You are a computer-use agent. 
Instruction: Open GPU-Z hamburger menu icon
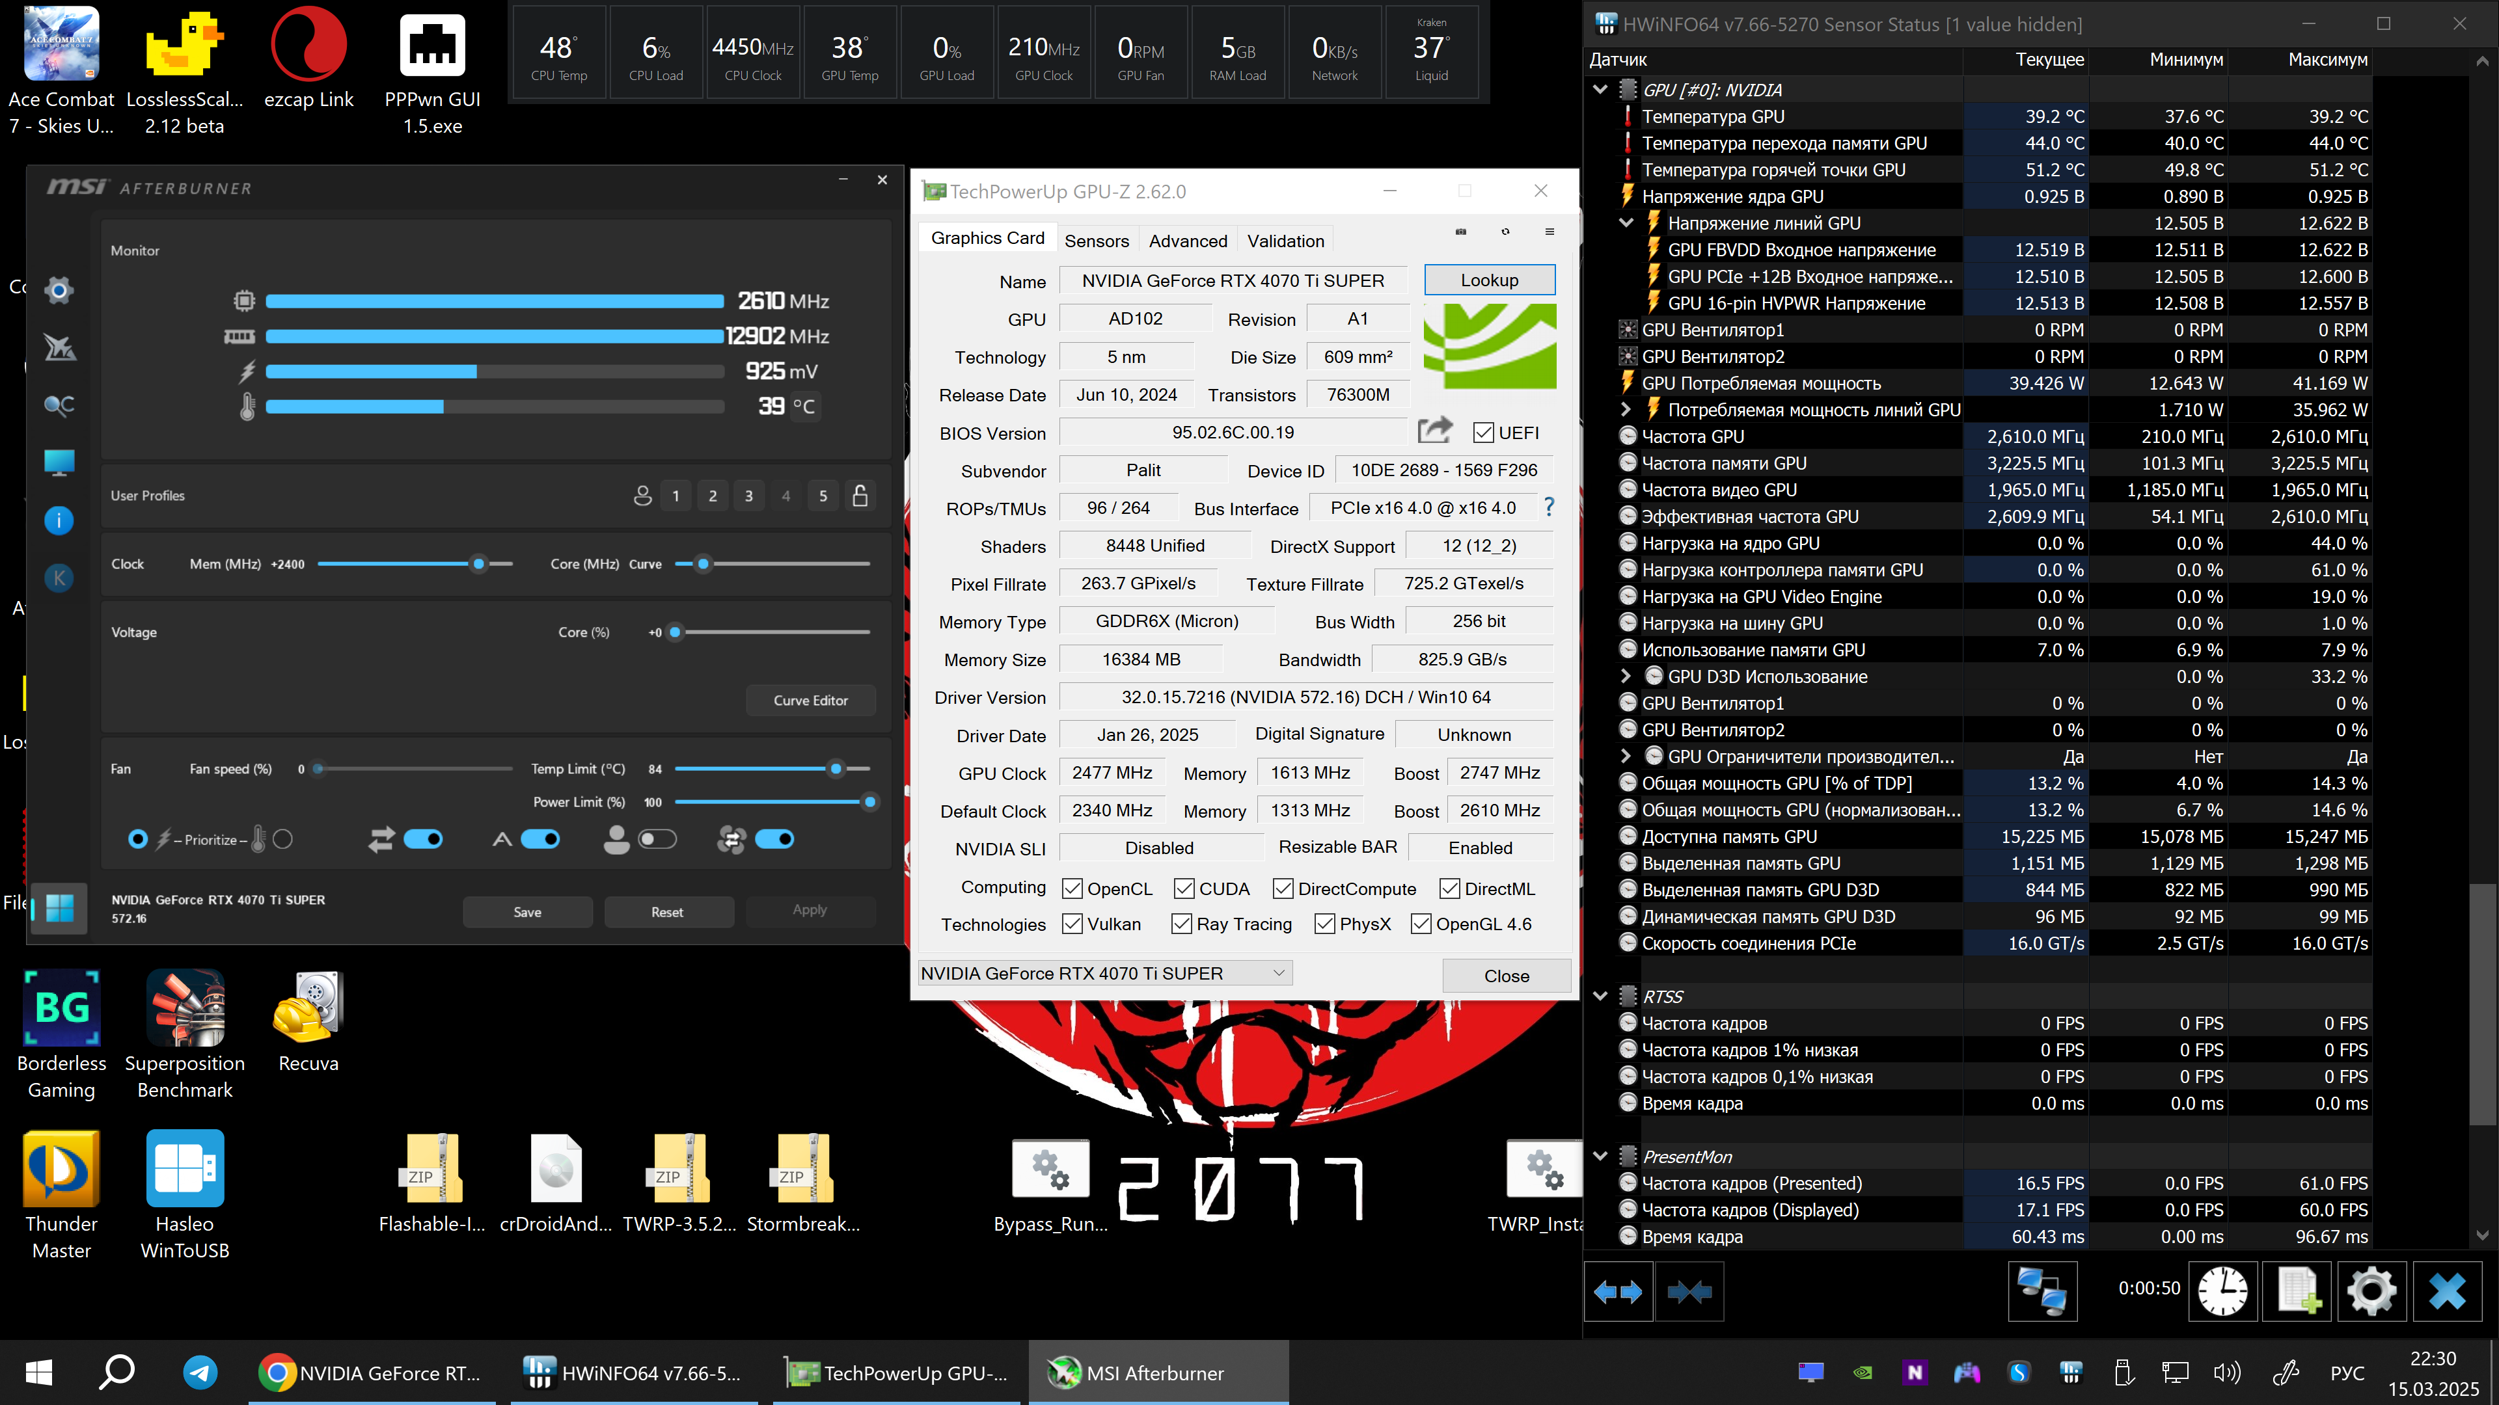tap(1550, 232)
